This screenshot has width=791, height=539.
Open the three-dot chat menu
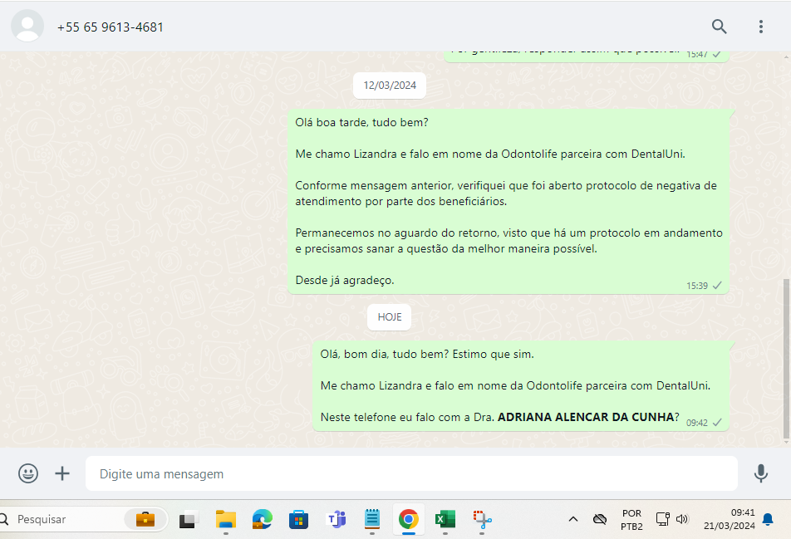[x=761, y=27]
